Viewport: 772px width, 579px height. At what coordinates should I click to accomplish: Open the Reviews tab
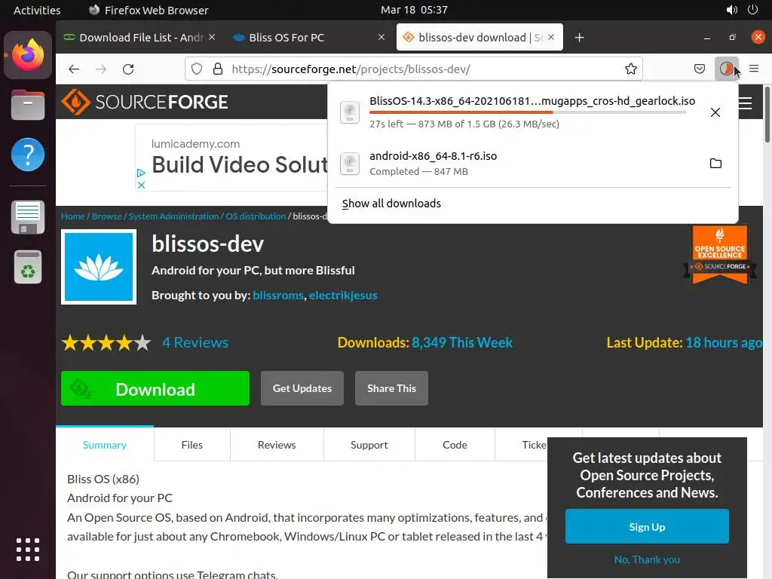coord(277,445)
